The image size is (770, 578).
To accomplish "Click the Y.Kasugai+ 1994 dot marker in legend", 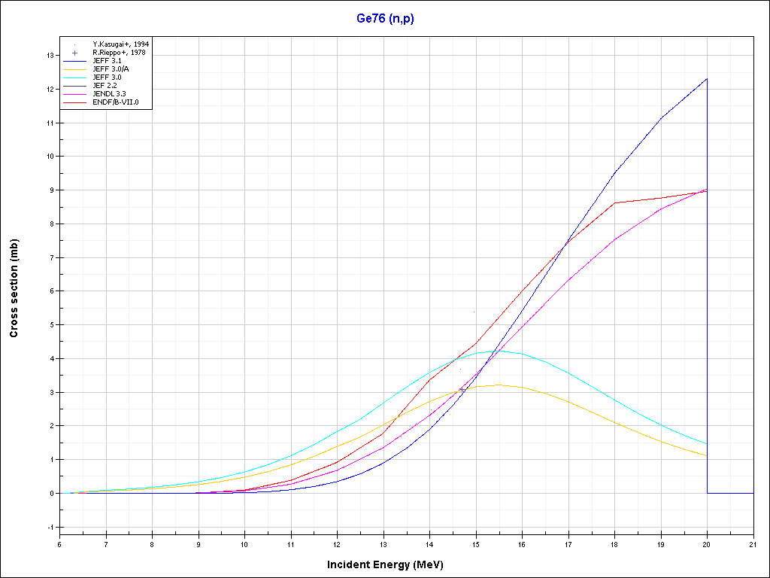I will (75, 44).
